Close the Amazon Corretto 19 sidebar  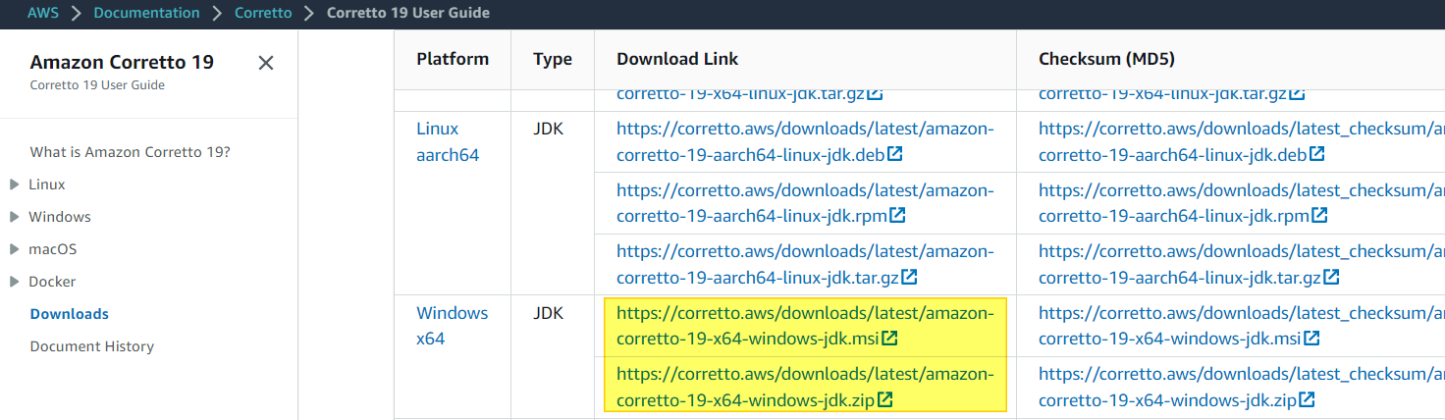tap(265, 63)
